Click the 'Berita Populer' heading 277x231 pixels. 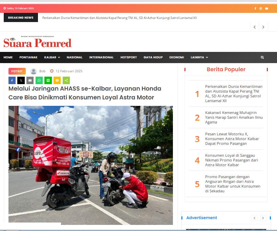click(226, 69)
